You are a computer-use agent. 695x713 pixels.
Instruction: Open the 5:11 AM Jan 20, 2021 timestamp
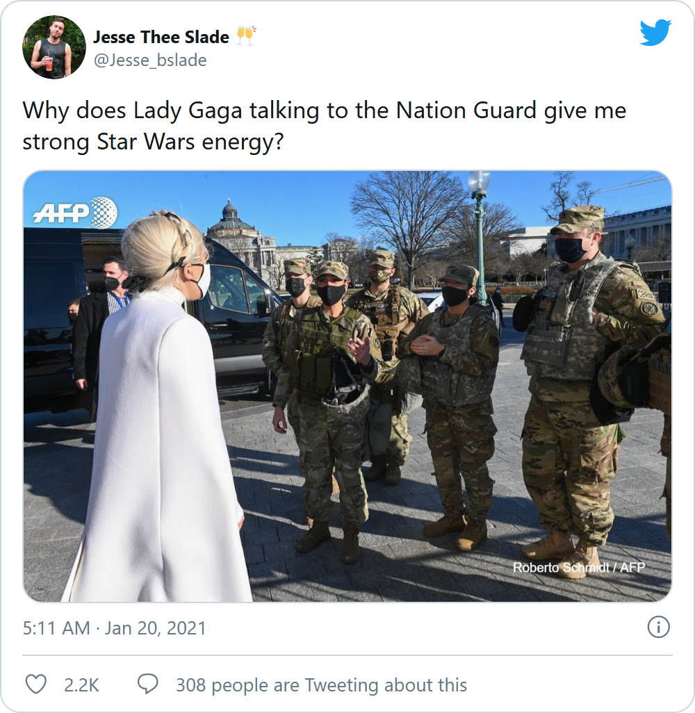click(x=114, y=628)
